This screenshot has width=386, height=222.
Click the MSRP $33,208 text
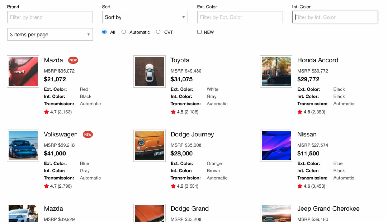[x=186, y=219]
